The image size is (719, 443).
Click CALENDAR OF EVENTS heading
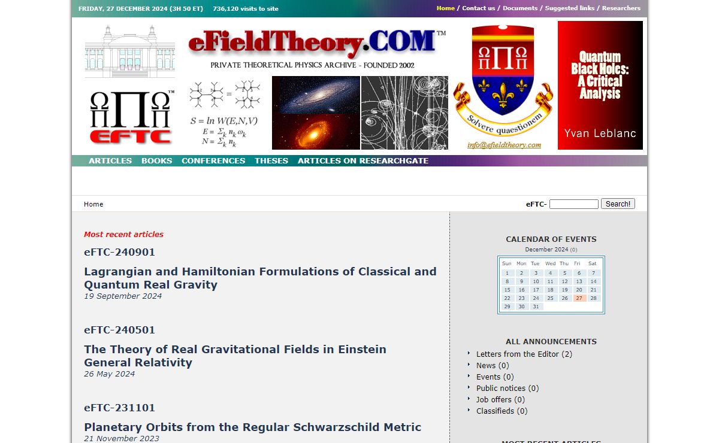coord(551,239)
